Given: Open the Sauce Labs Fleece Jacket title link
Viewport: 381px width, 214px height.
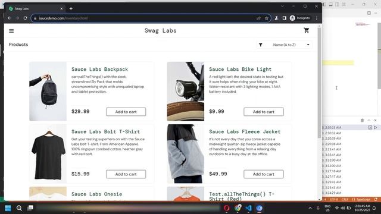Looking at the screenshot, I should 245,132.
